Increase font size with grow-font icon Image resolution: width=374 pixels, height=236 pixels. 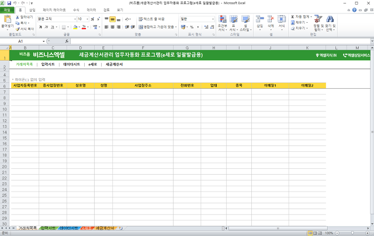92,19
